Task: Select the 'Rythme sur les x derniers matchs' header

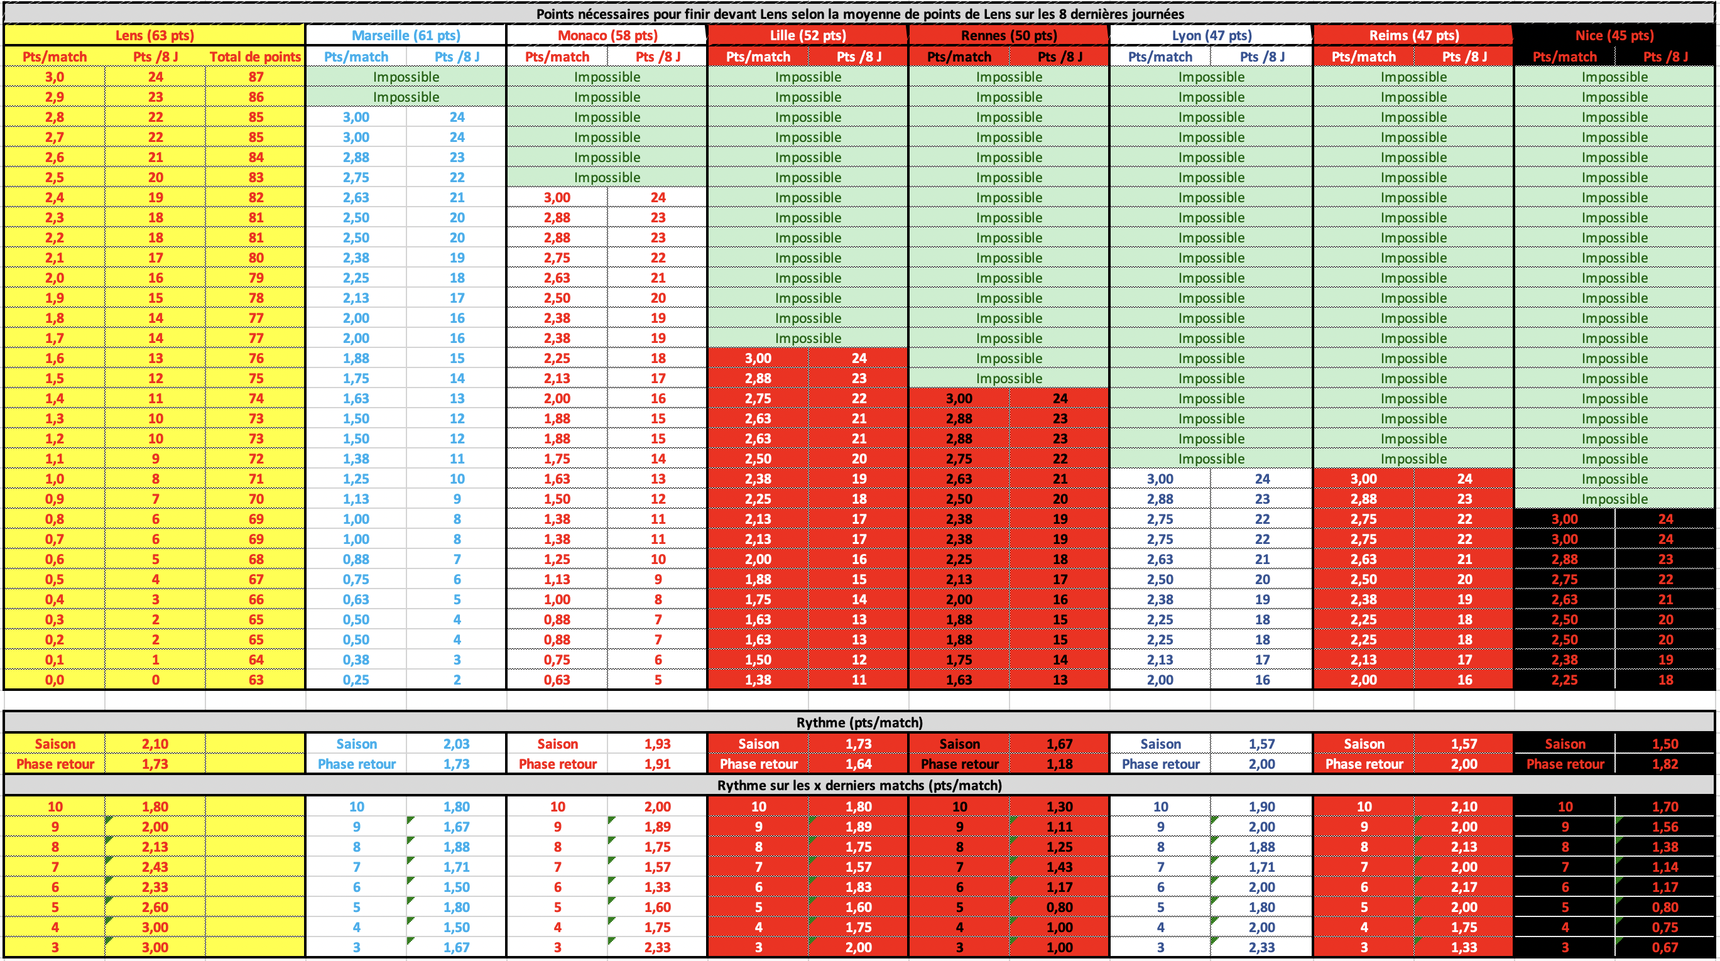Action: click(x=860, y=785)
